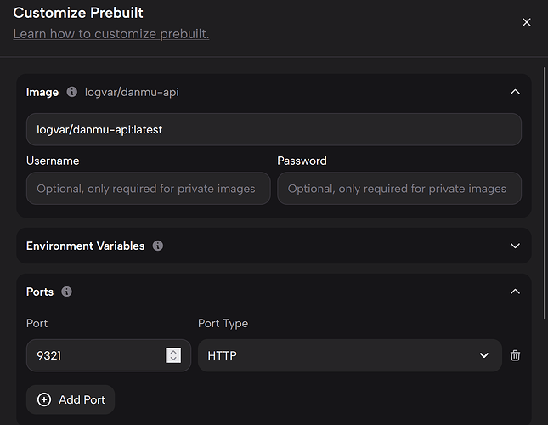Click the Image section info icon

tap(72, 92)
